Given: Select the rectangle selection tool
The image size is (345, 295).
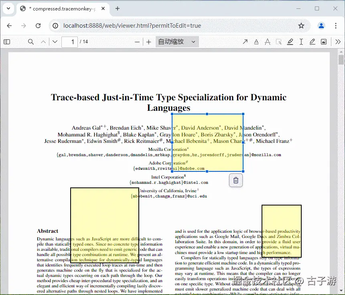Looking at the screenshot, I should click(279, 42).
